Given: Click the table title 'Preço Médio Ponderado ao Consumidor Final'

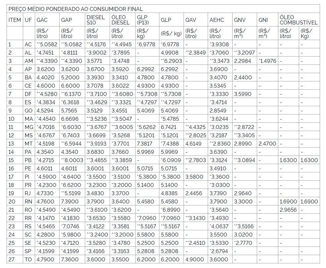Looking at the screenshot, I should click(76, 9).
